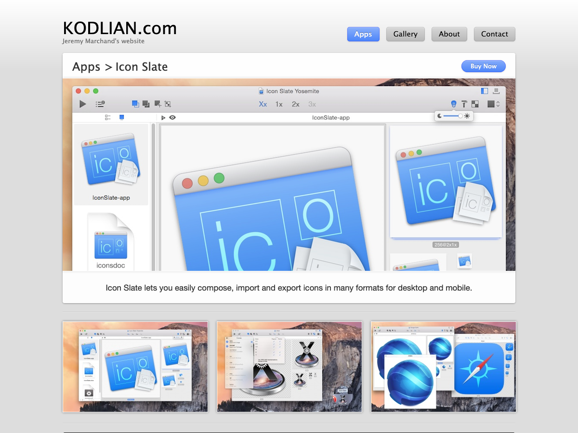Click the export tray icon in title bar

[496, 91]
